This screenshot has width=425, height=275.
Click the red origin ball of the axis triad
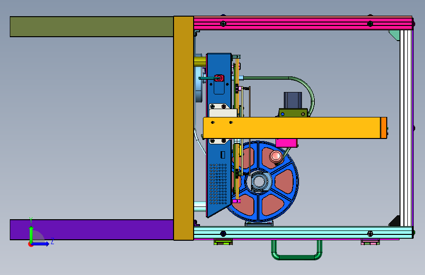pos(30,245)
